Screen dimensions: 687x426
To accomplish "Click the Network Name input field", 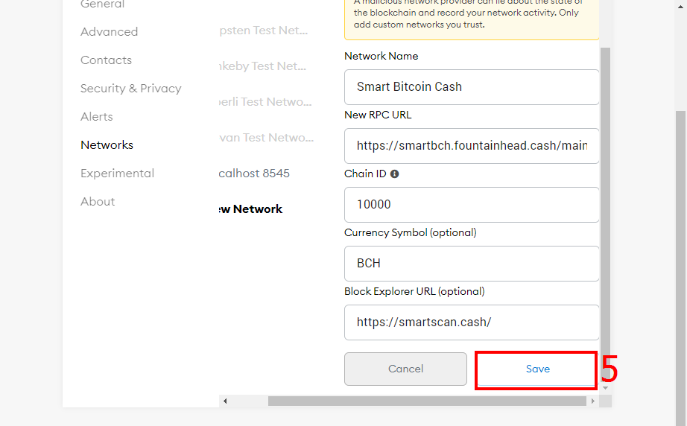I will [x=472, y=87].
